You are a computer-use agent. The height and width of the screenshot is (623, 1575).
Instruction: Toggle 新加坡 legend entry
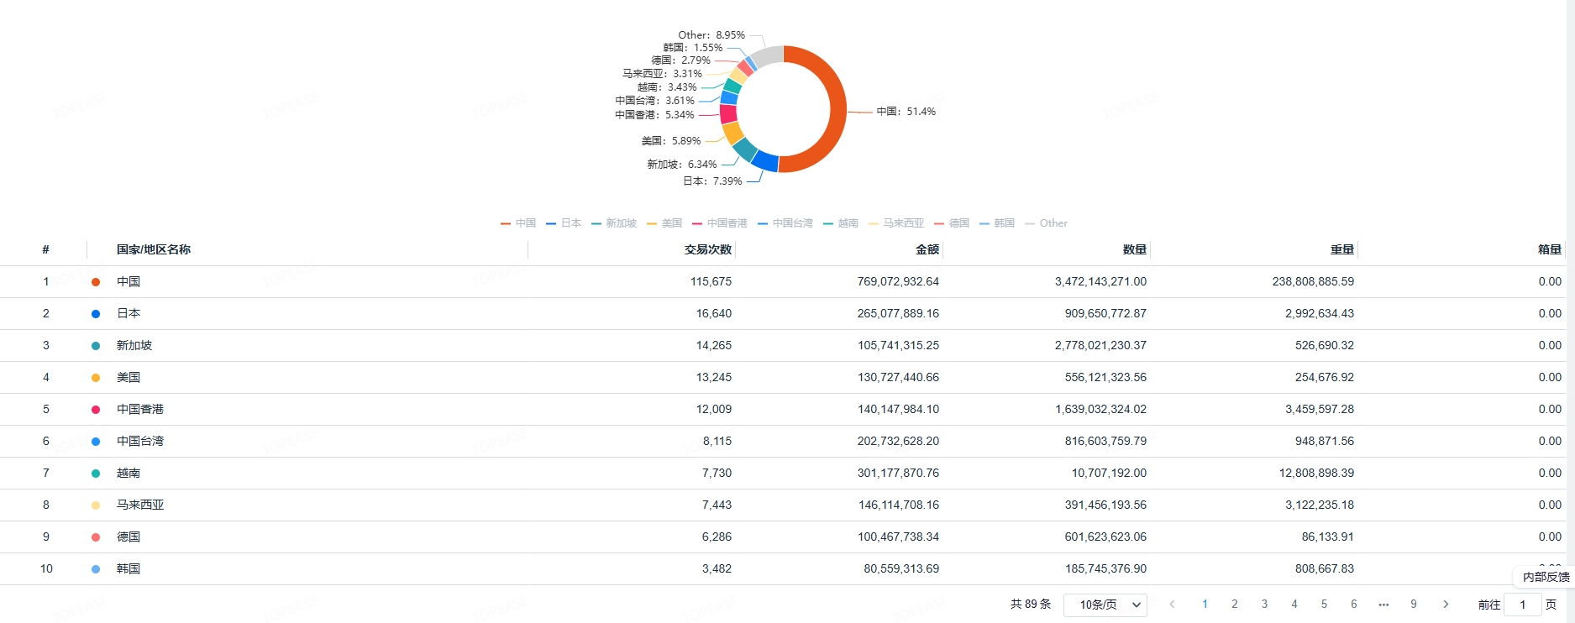point(614,223)
